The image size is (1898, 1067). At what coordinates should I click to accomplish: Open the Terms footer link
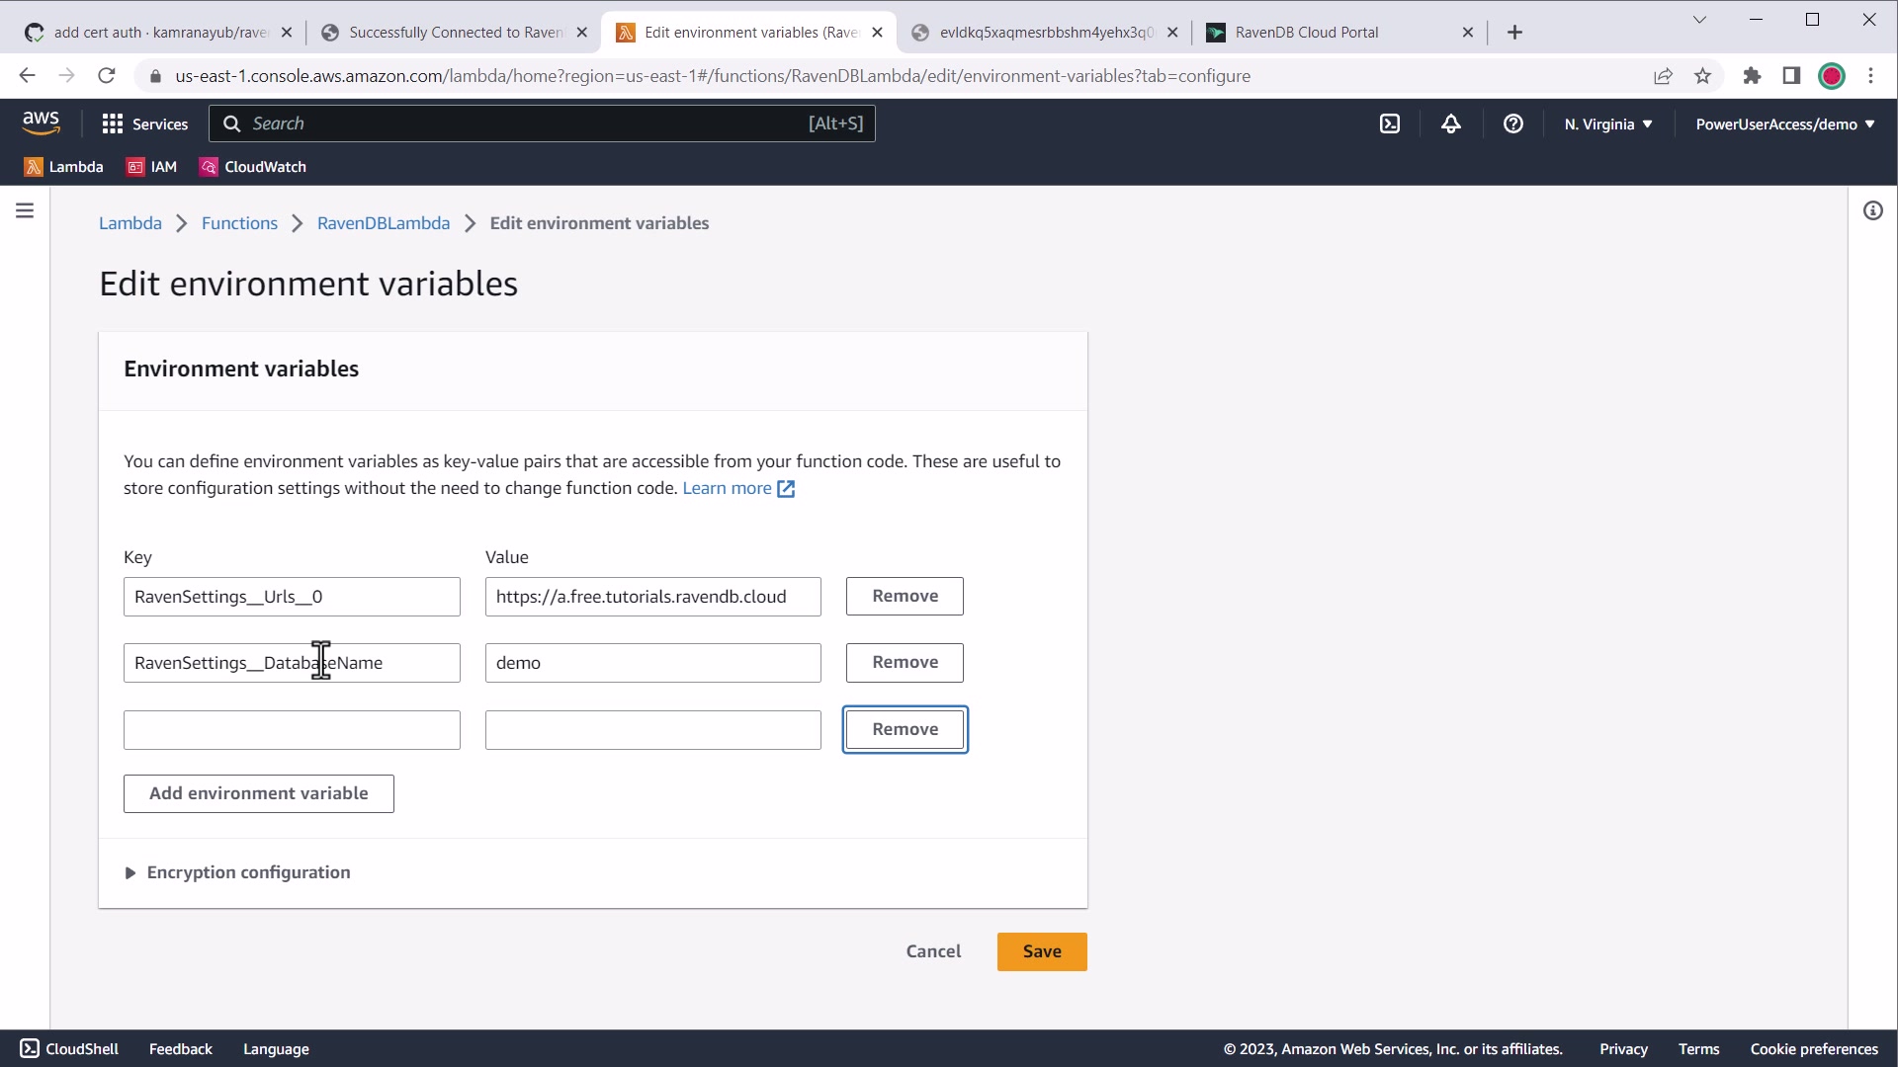coord(1698,1049)
